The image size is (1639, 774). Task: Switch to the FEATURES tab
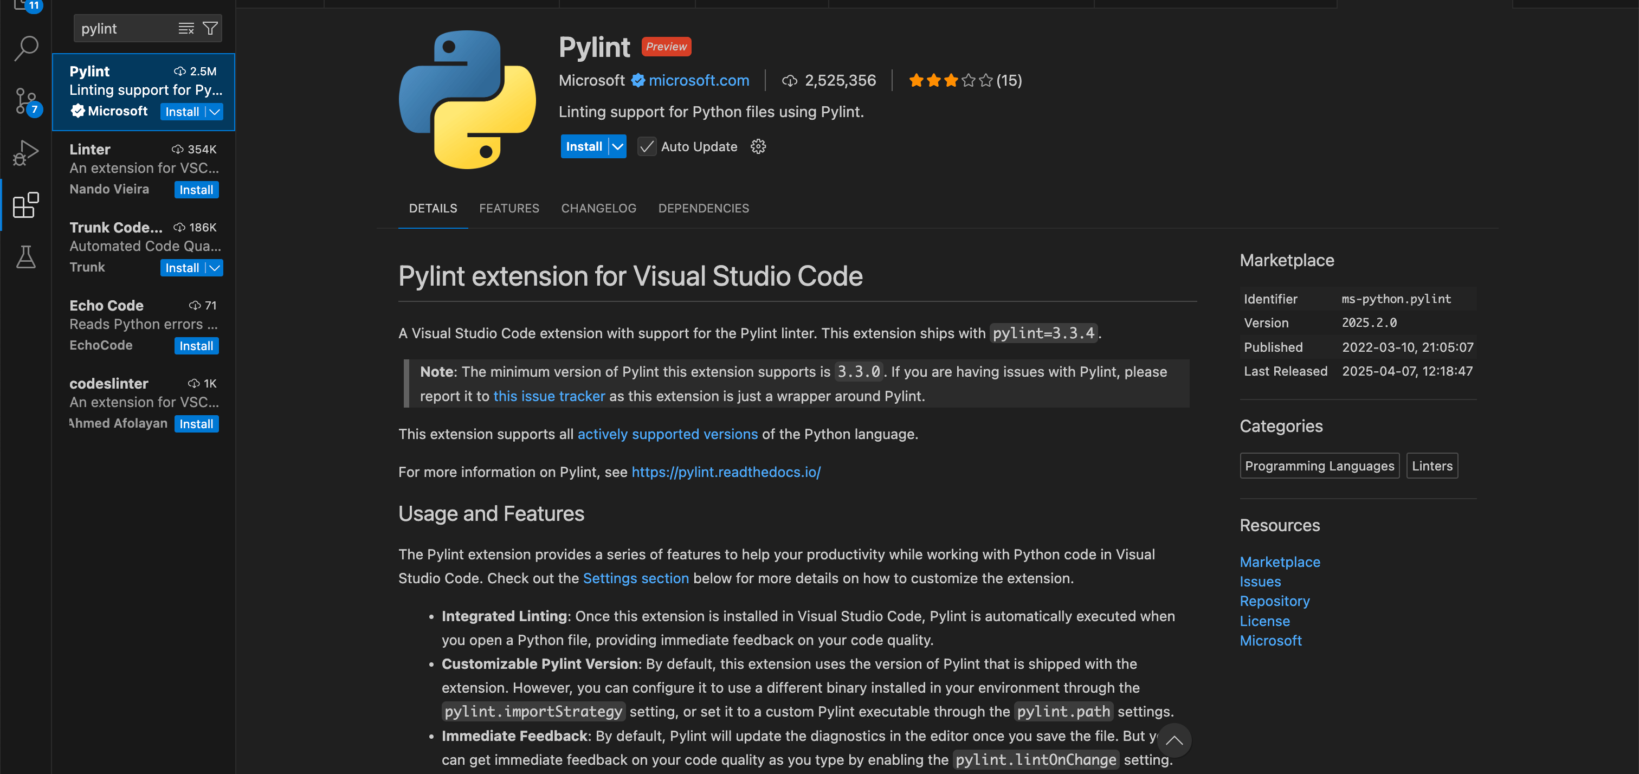509,208
